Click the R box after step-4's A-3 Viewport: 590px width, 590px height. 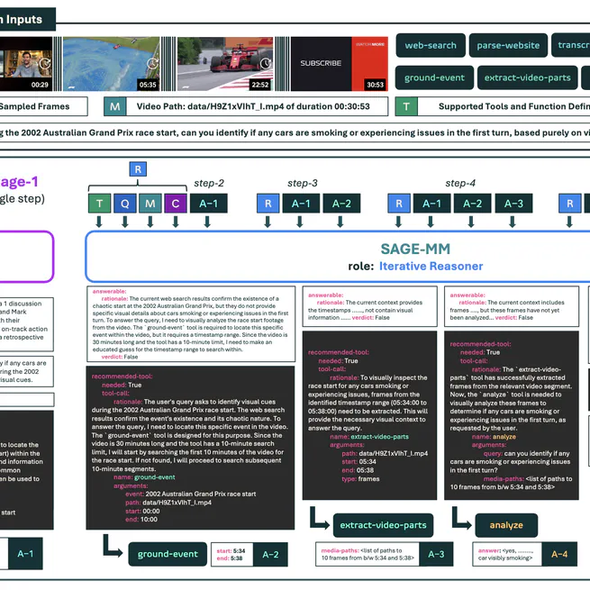pos(569,204)
